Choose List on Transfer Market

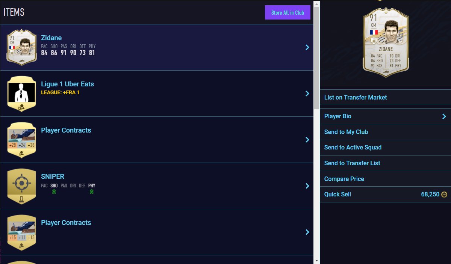385,97
